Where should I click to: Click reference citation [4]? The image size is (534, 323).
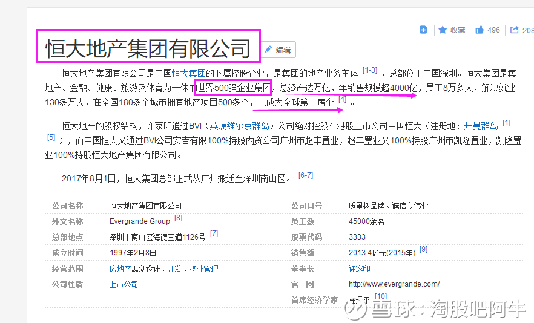click(x=342, y=99)
